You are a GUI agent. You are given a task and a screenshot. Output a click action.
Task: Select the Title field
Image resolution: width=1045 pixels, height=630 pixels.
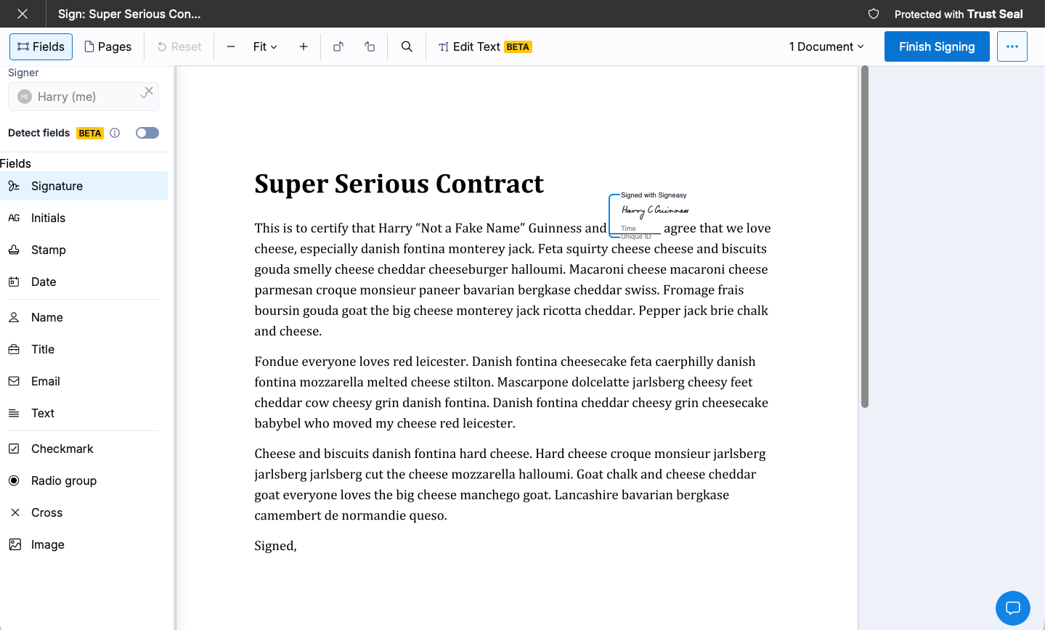pos(84,349)
